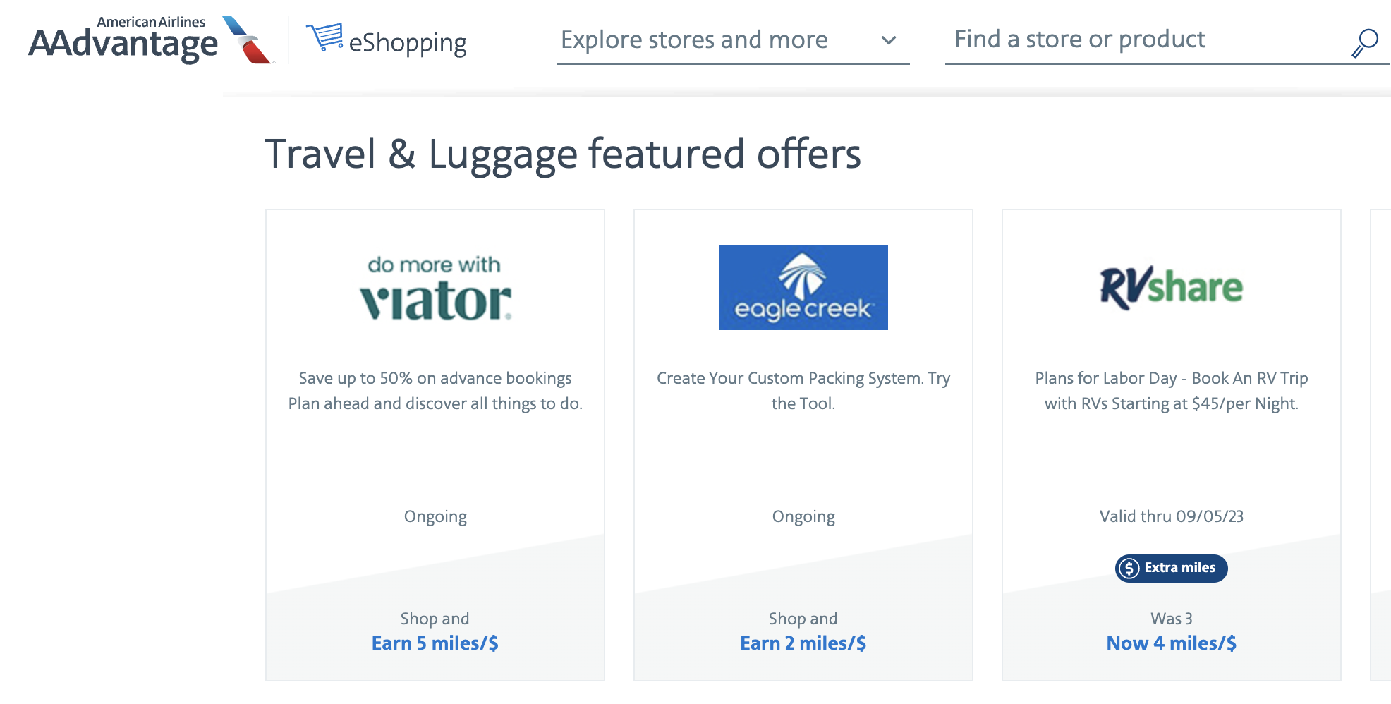Screen dimensions: 1391x704
Task: Click the Find a store or product field
Action: pos(1143,40)
